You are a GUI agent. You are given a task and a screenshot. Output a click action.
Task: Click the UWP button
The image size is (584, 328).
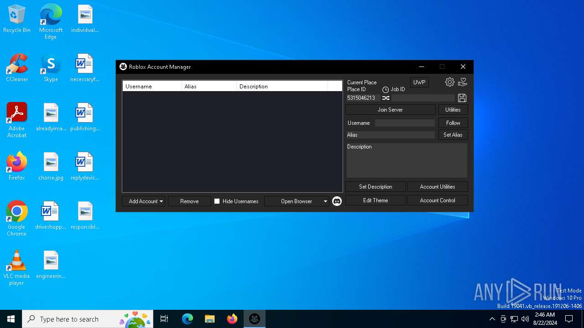point(419,82)
